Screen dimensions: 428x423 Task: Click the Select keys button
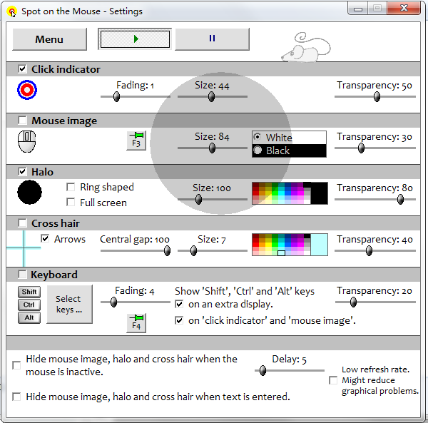70,304
